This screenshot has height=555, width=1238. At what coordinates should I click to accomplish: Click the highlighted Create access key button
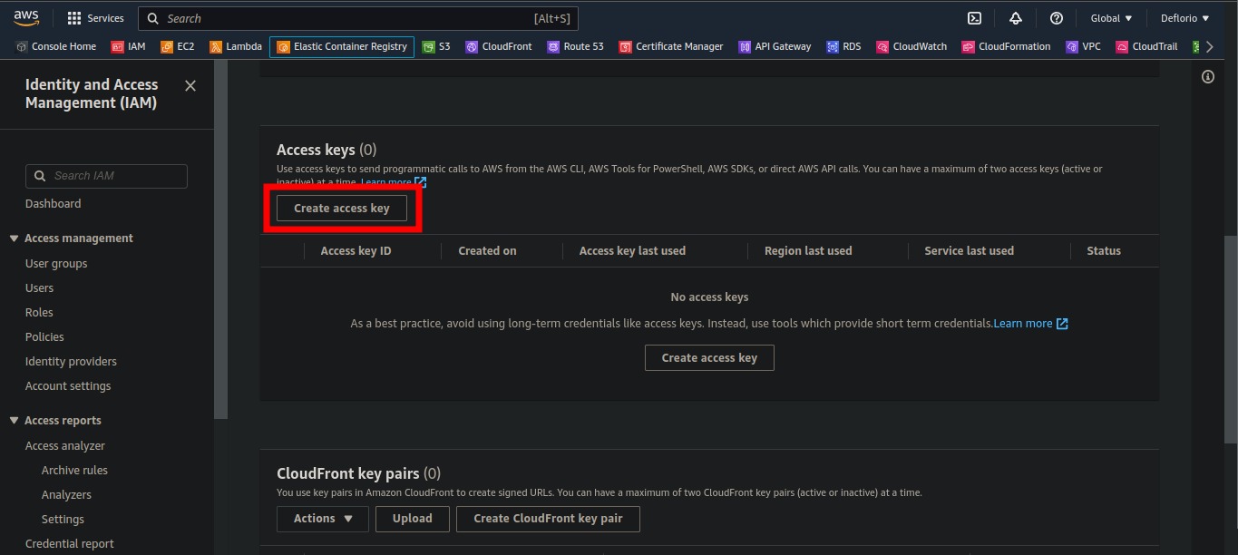[342, 209]
